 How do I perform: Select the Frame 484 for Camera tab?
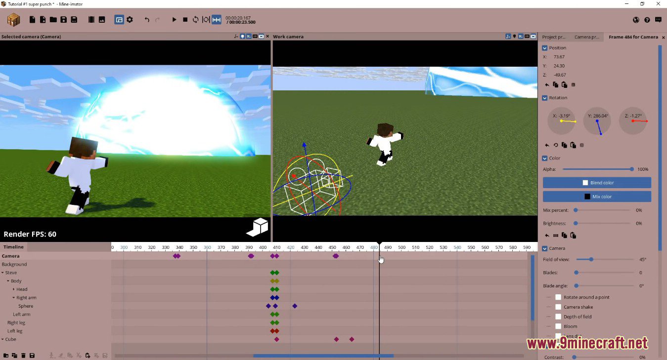(633, 37)
